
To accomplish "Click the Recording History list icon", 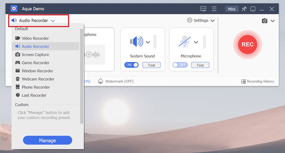I will pyautogui.click(x=243, y=81).
